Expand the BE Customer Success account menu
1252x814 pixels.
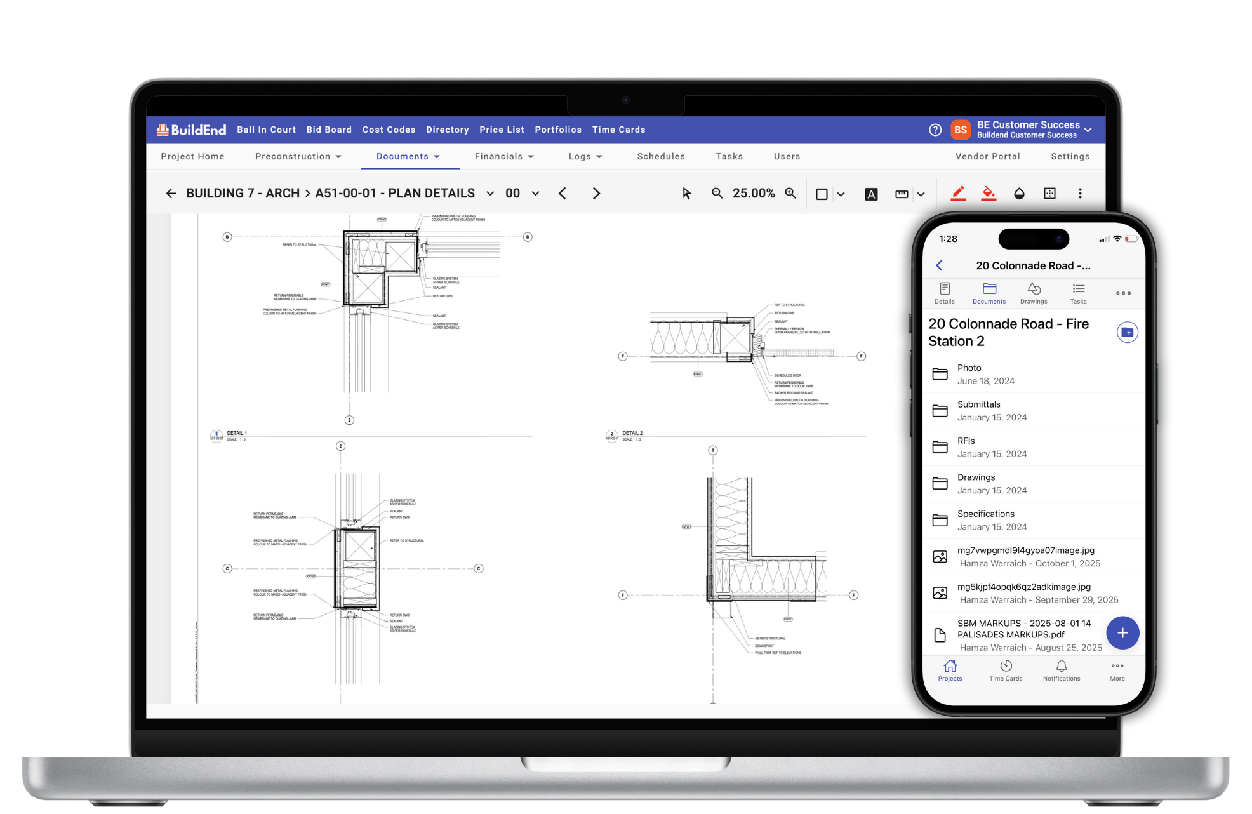[x=1088, y=130]
